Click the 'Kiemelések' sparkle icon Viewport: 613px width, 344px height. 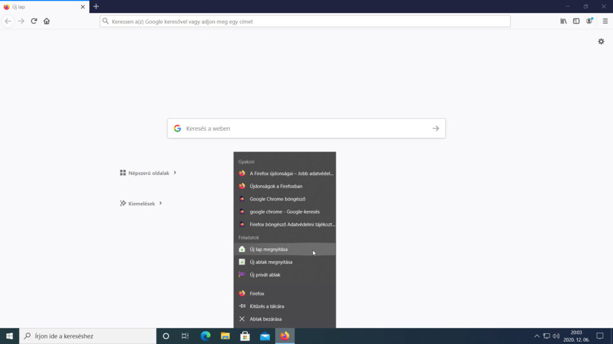[123, 203]
